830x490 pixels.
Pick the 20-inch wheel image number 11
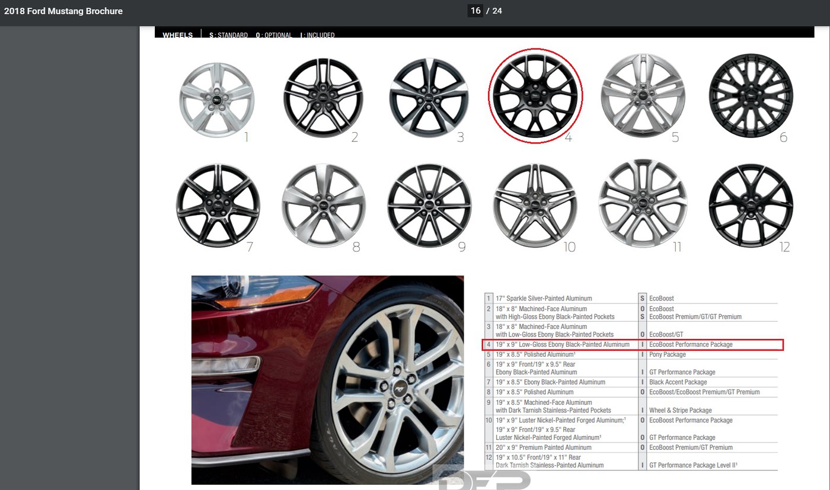click(643, 203)
